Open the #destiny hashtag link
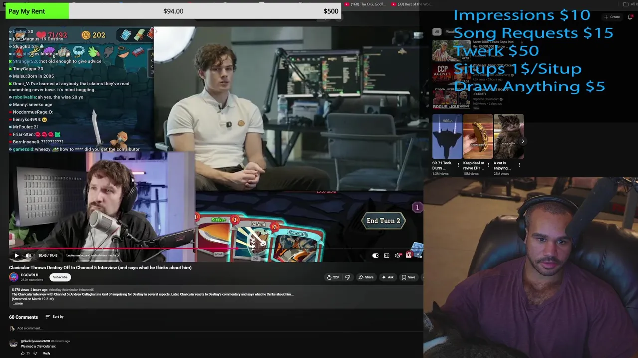The width and height of the screenshot is (638, 358). tap(55, 290)
